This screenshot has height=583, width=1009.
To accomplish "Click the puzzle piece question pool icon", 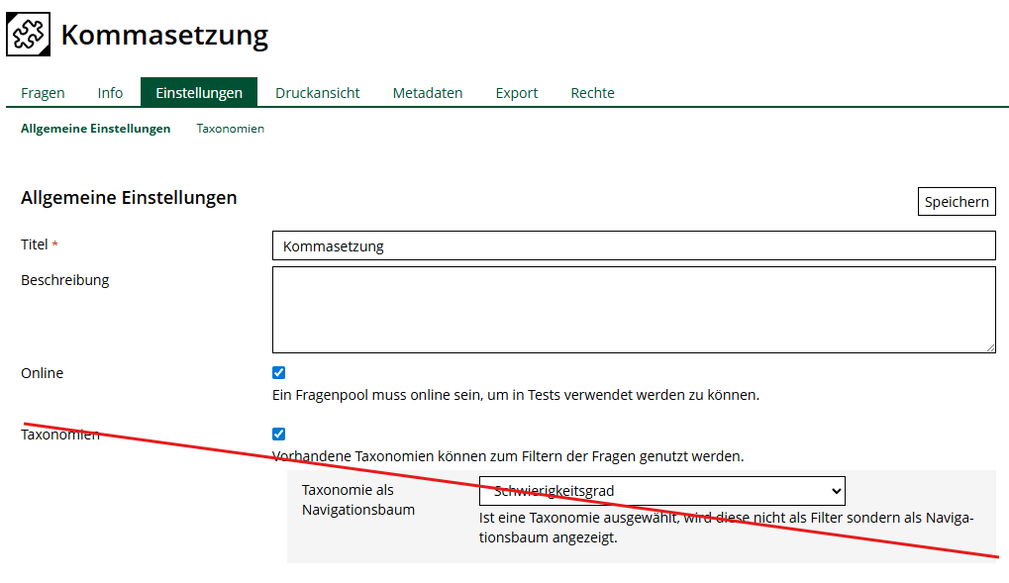I will [28, 35].
